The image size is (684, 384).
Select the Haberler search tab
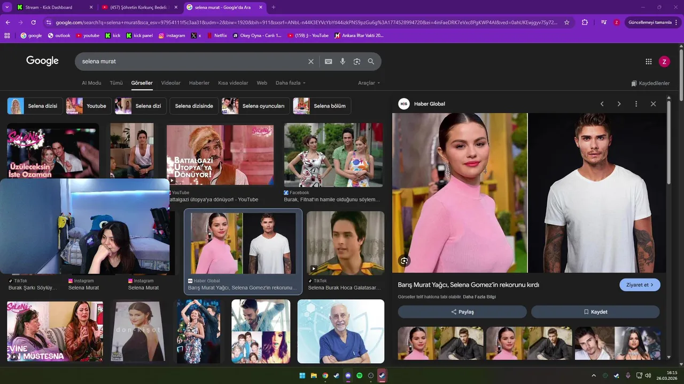(x=199, y=83)
